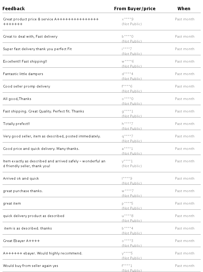Click the "Good seller promp delivery" feedback
The image size is (203, 272).
(26, 86)
